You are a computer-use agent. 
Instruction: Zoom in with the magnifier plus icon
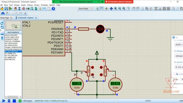[116, 9]
